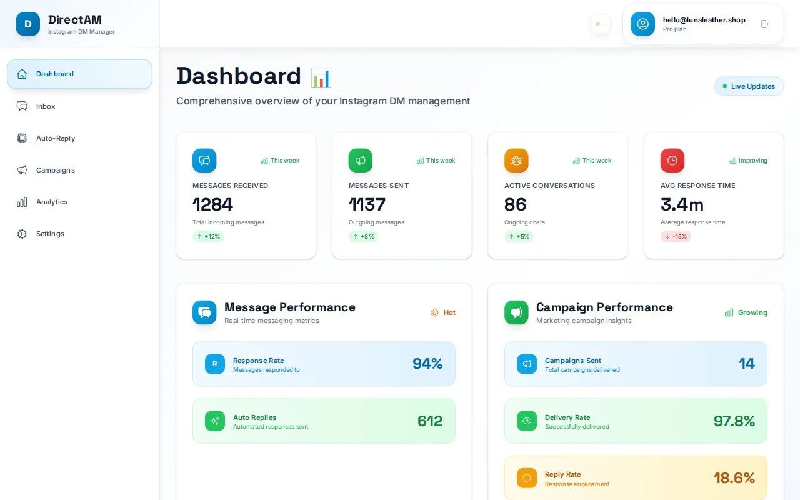Click the Campaign Performance megaphone icon
The width and height of the screenshot is (800, 500).
point(516,312)
